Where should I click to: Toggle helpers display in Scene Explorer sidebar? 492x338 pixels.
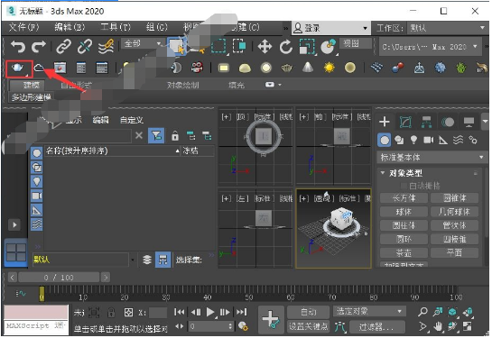click(37, 211)
